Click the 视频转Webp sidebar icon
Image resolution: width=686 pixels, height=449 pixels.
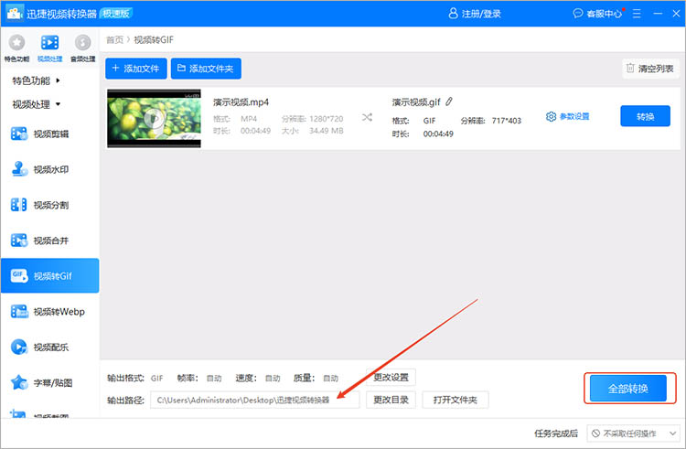19,311
